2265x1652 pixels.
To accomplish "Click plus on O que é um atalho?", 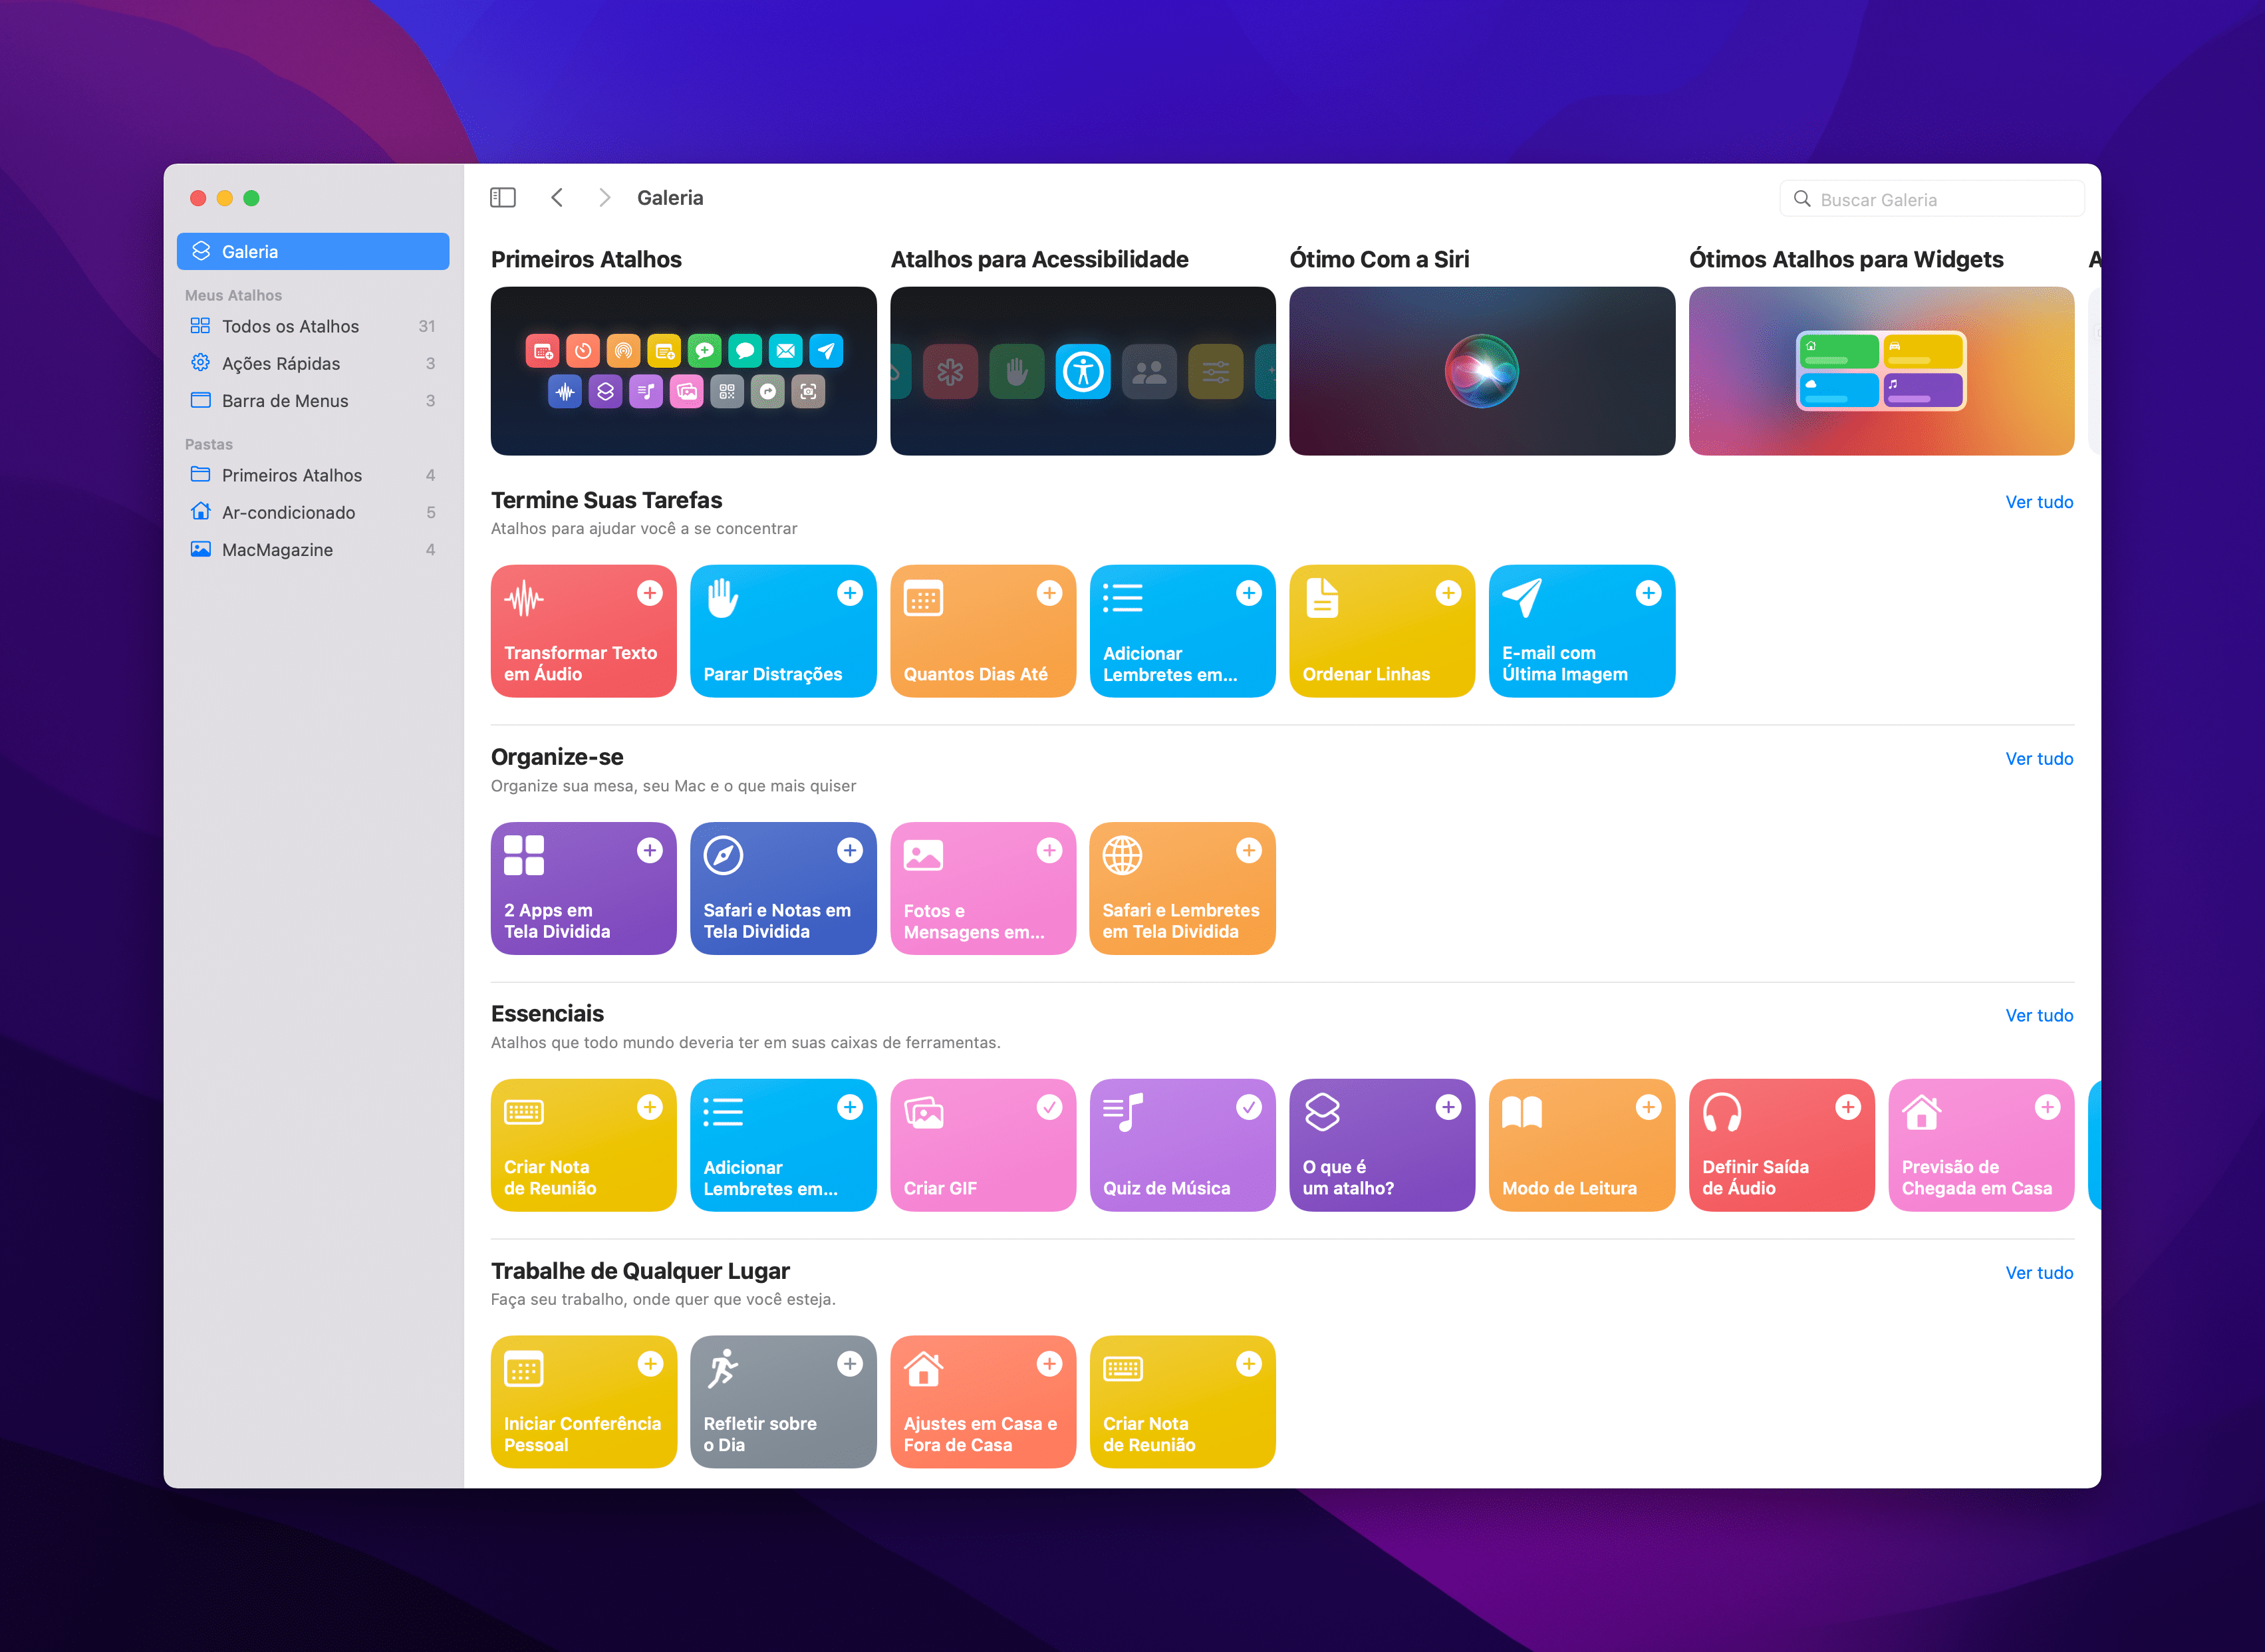I will (x=1448, y=1107).
